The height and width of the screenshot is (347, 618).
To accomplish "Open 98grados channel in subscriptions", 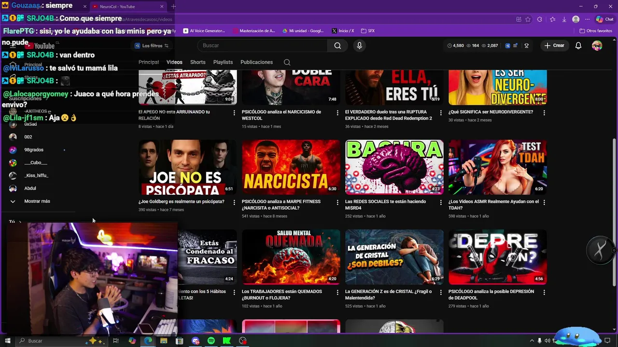I will coord(33,150).
